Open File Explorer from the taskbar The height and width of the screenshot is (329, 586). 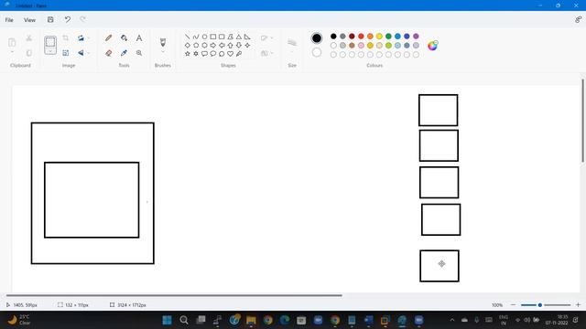[251, 320]
